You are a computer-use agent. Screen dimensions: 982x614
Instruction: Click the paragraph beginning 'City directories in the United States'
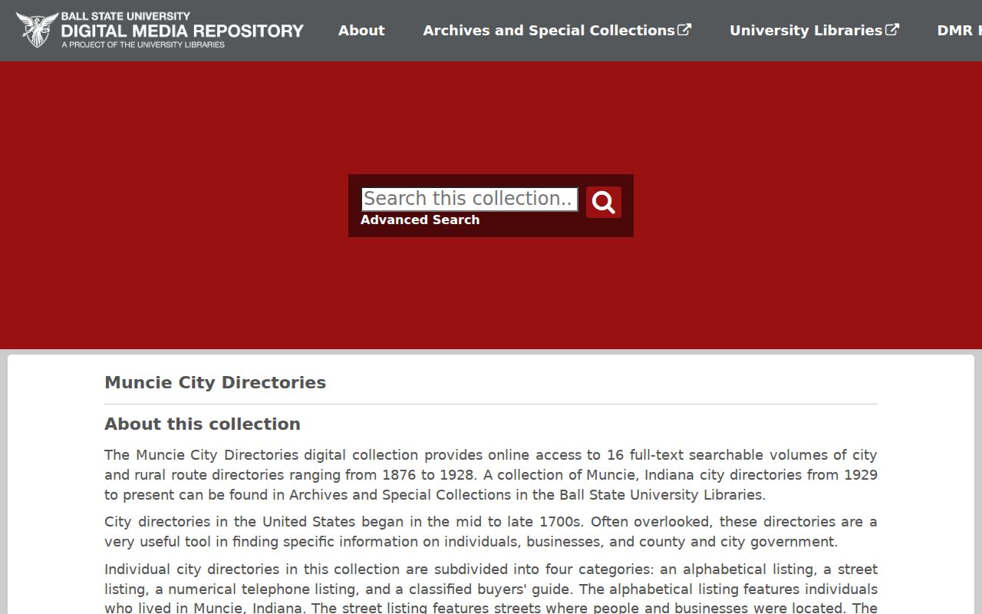pos(491,532)
